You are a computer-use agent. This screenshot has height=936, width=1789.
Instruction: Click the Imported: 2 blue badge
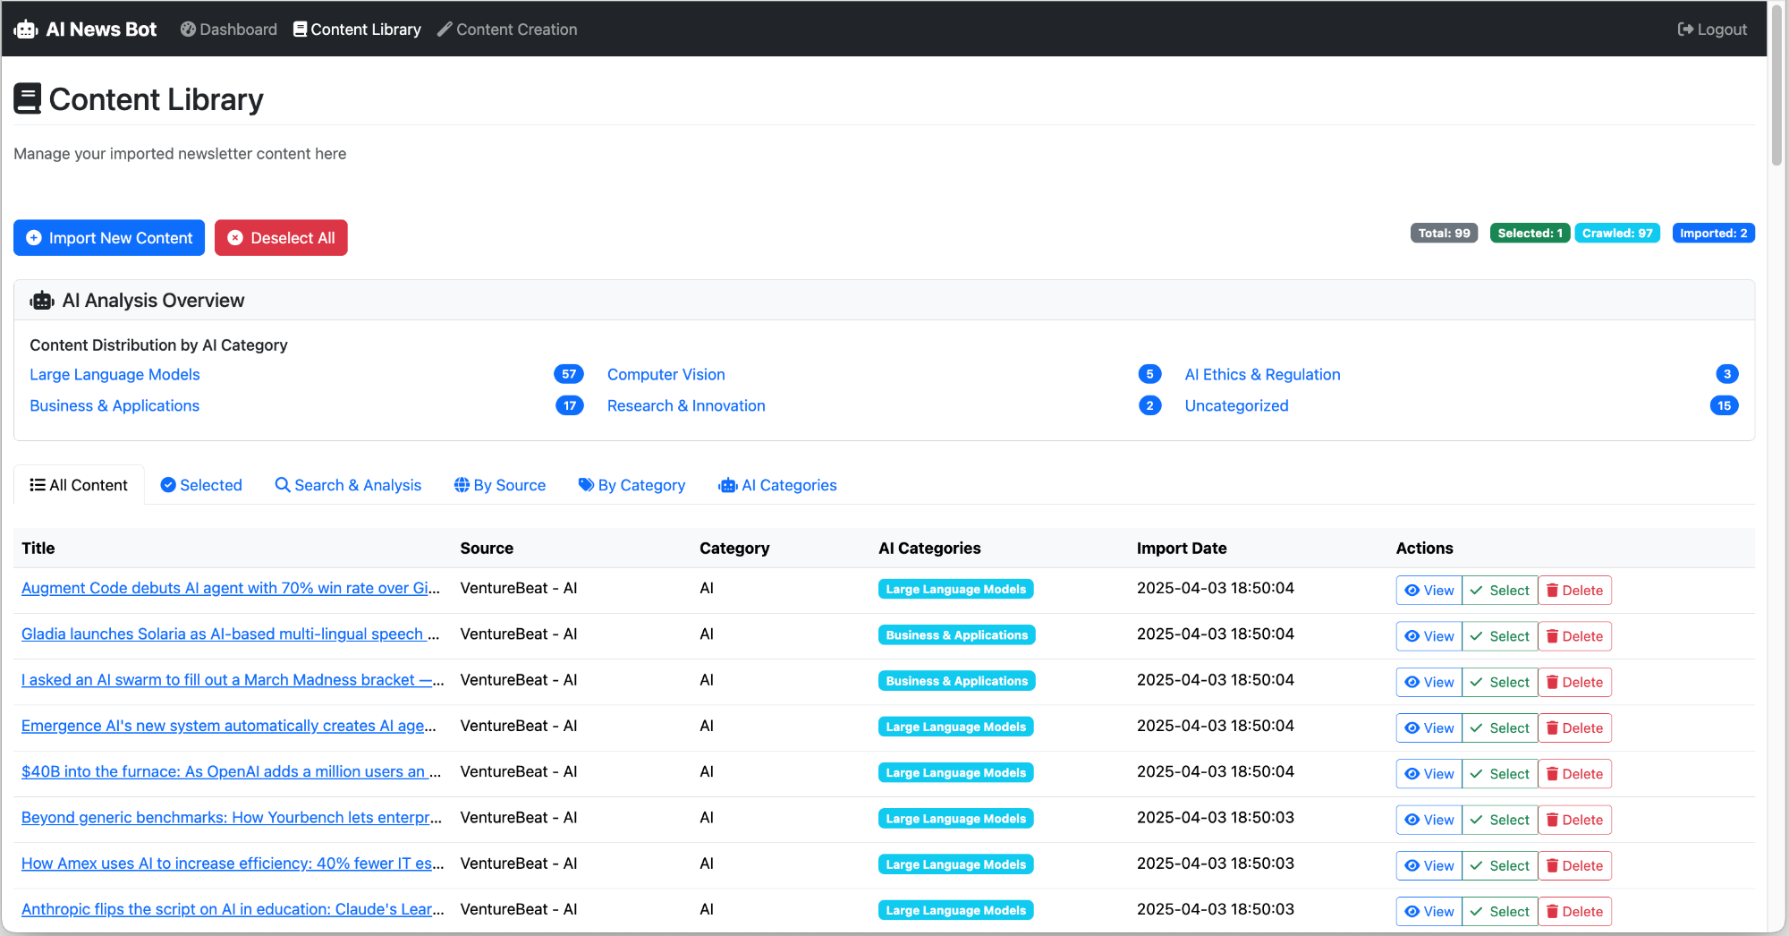(x=1713, y=234)
